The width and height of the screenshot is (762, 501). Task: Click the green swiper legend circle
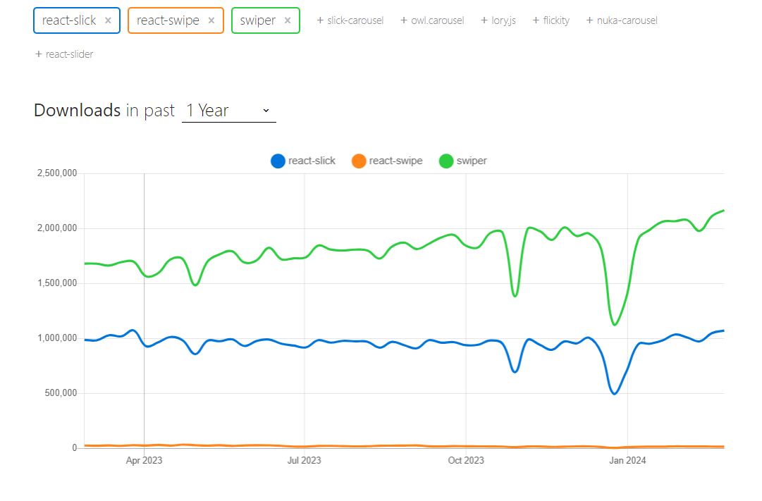446,161
